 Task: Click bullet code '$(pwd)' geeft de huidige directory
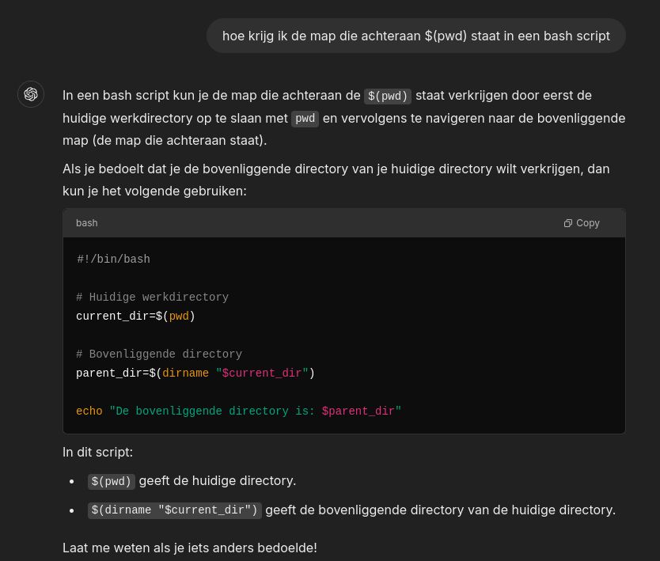[x=111, y=481]
